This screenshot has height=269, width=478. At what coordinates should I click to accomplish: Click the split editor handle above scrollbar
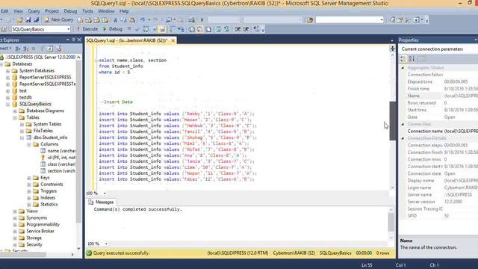coord(392,49)
